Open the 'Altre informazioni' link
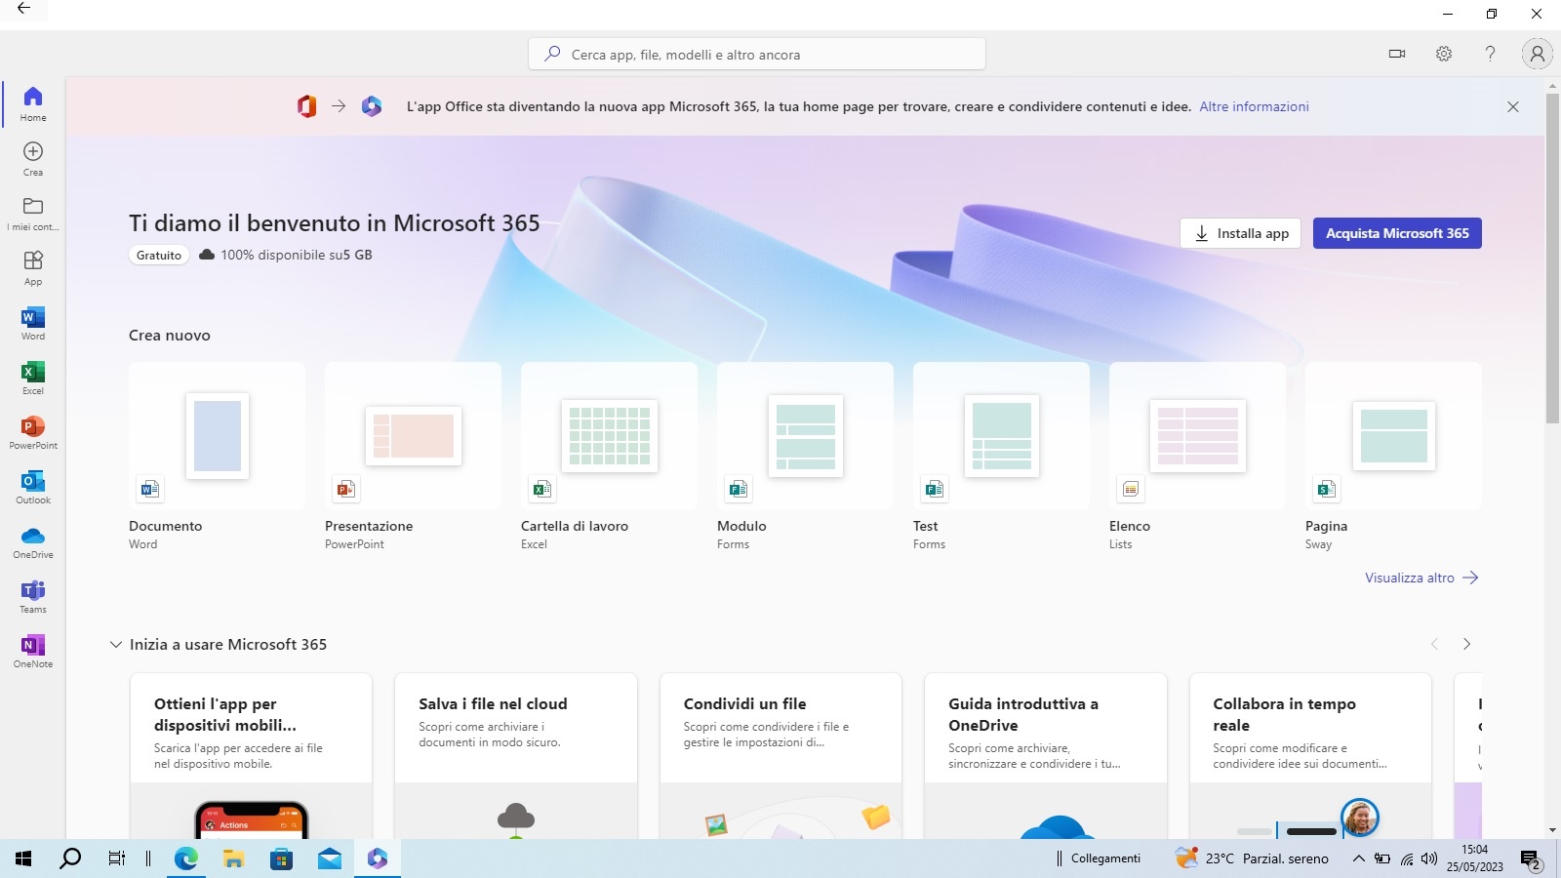This screenshot has height=878, width=1561. 1254,106
